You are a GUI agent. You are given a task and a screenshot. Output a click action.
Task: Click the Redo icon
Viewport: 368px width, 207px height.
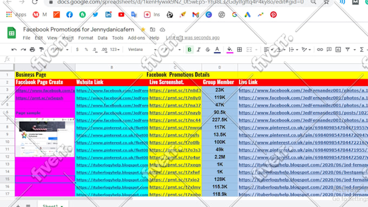tap(23, 50)
